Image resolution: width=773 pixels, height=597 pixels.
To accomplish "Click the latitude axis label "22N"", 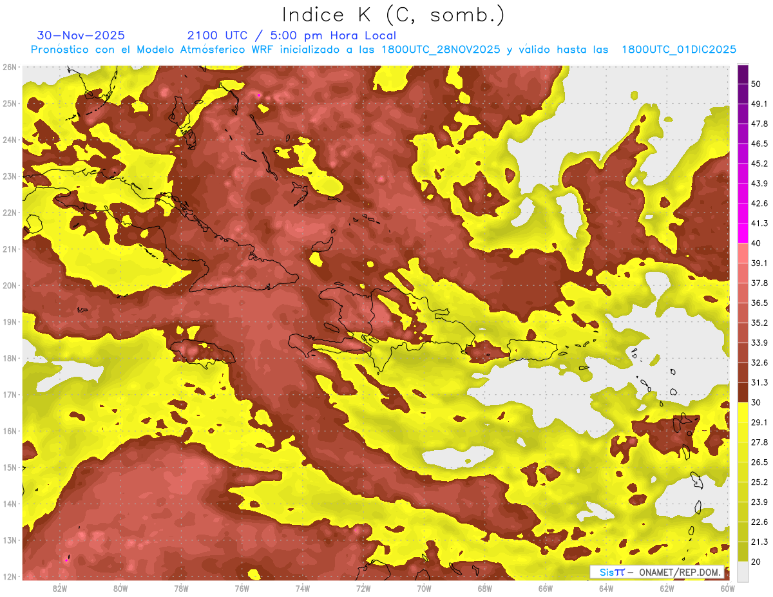I will click(9, 213).
